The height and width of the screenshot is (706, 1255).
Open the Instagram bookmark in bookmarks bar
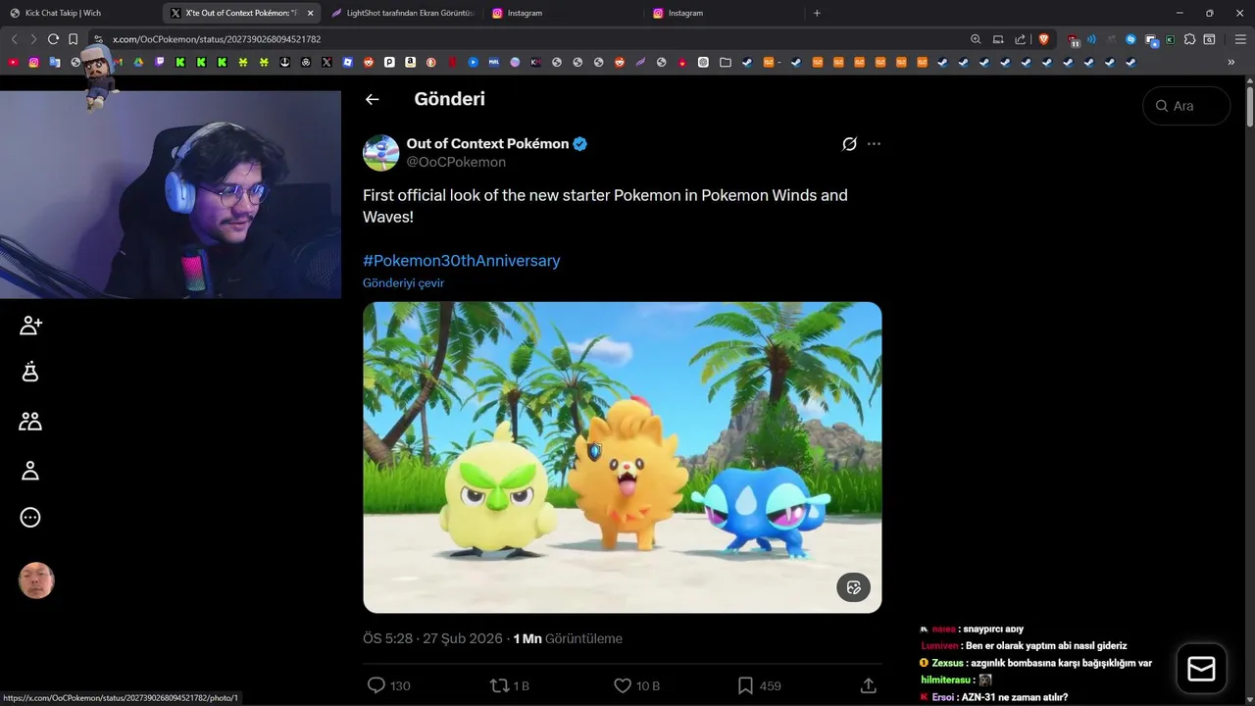(x=33, y=62)
